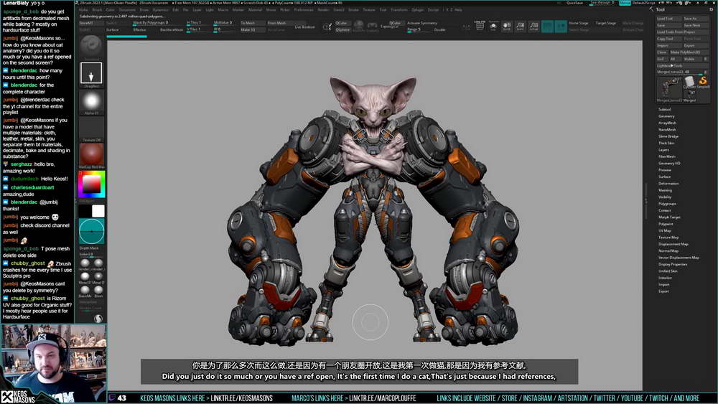Screen dimensions: 718x404
Task: Expand the Geometry section
Action: (666, 116)
